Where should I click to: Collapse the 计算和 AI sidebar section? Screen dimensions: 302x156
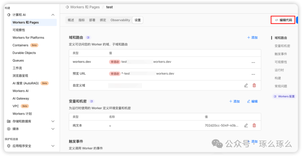pyautogui.click(x=53, y=15)
